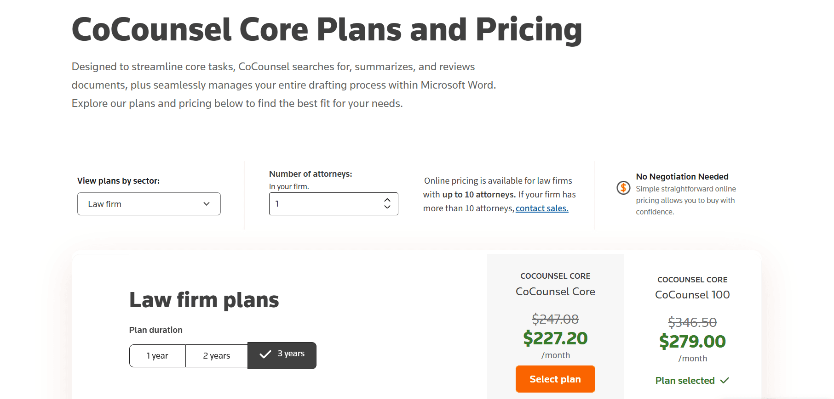Click the orange Select plan button
This screenshot has height=399, width=834.
click(555, 379)
